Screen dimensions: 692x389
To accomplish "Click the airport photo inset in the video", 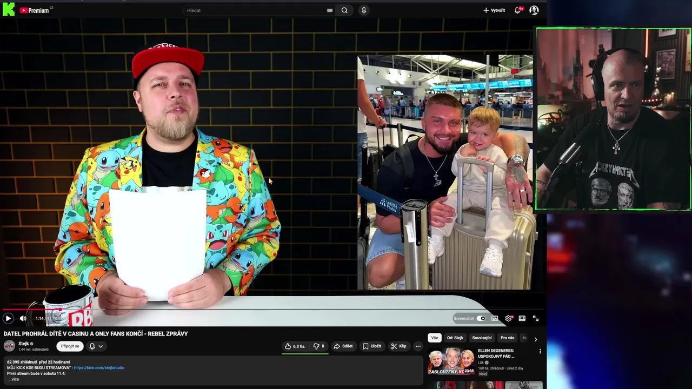I will [445, 172].
